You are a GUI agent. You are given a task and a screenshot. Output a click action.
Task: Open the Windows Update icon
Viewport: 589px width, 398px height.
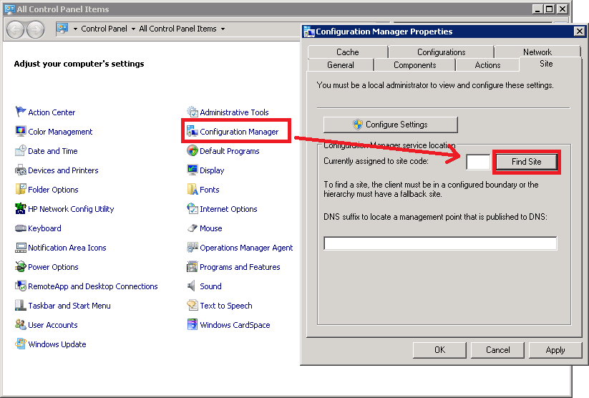(x=20, y=344)
